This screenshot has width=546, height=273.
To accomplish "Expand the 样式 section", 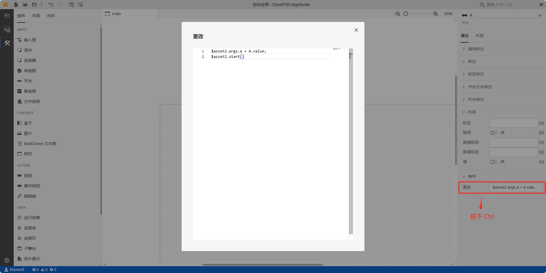I will tap(502, 62).
